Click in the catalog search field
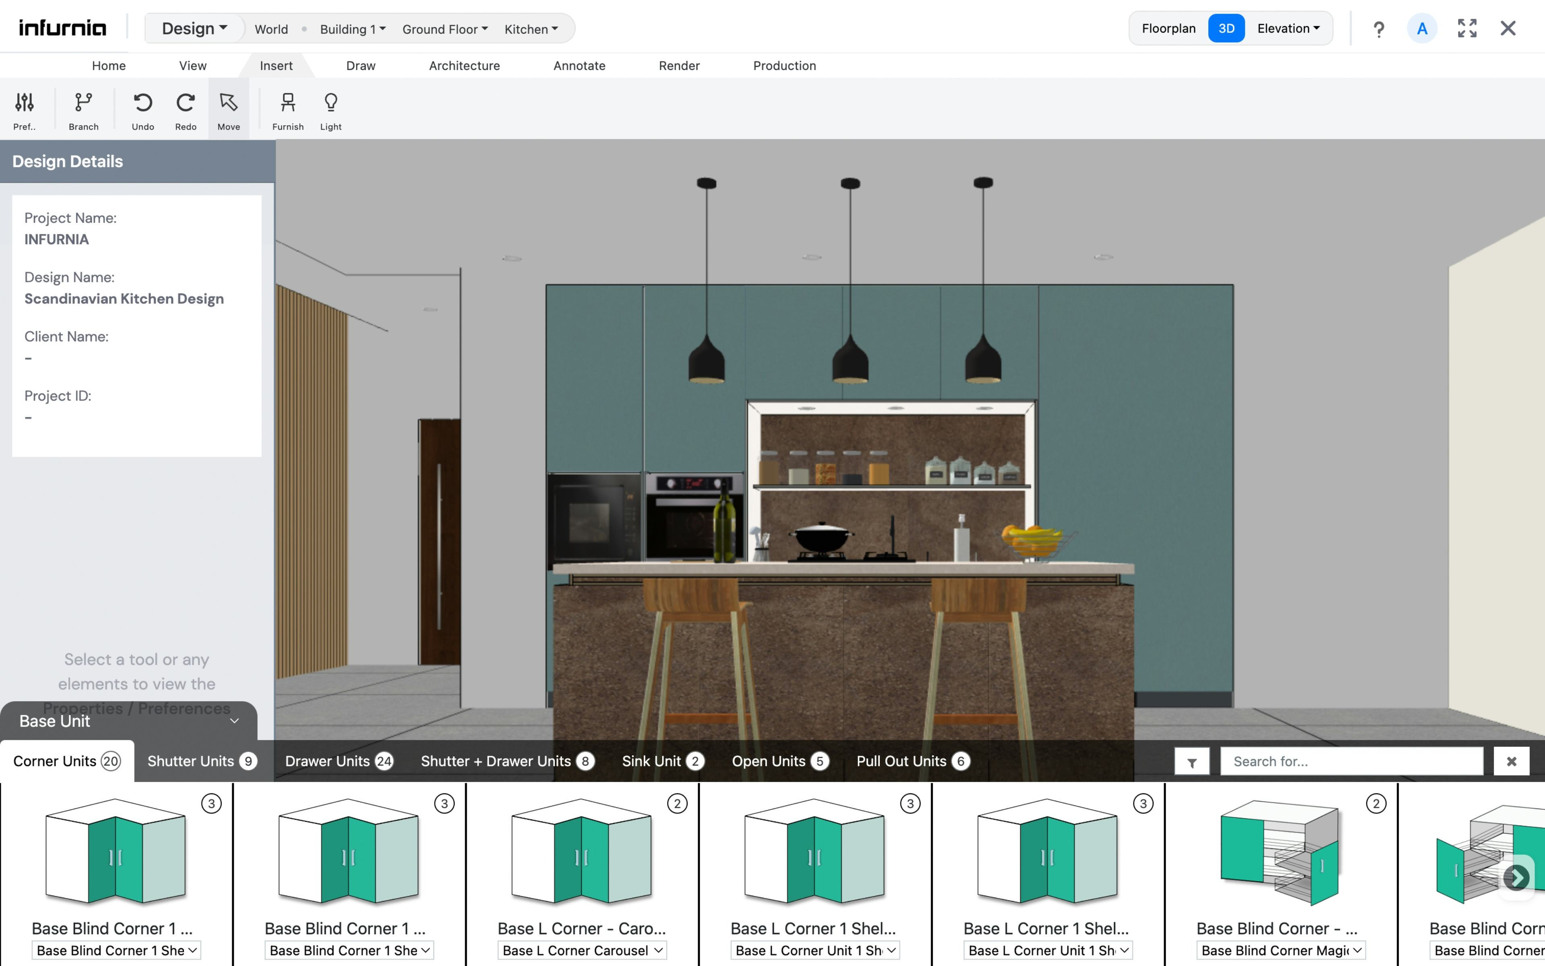Screen dimensions: 1545x966 pyautogui.click(x=1350, y=761)
